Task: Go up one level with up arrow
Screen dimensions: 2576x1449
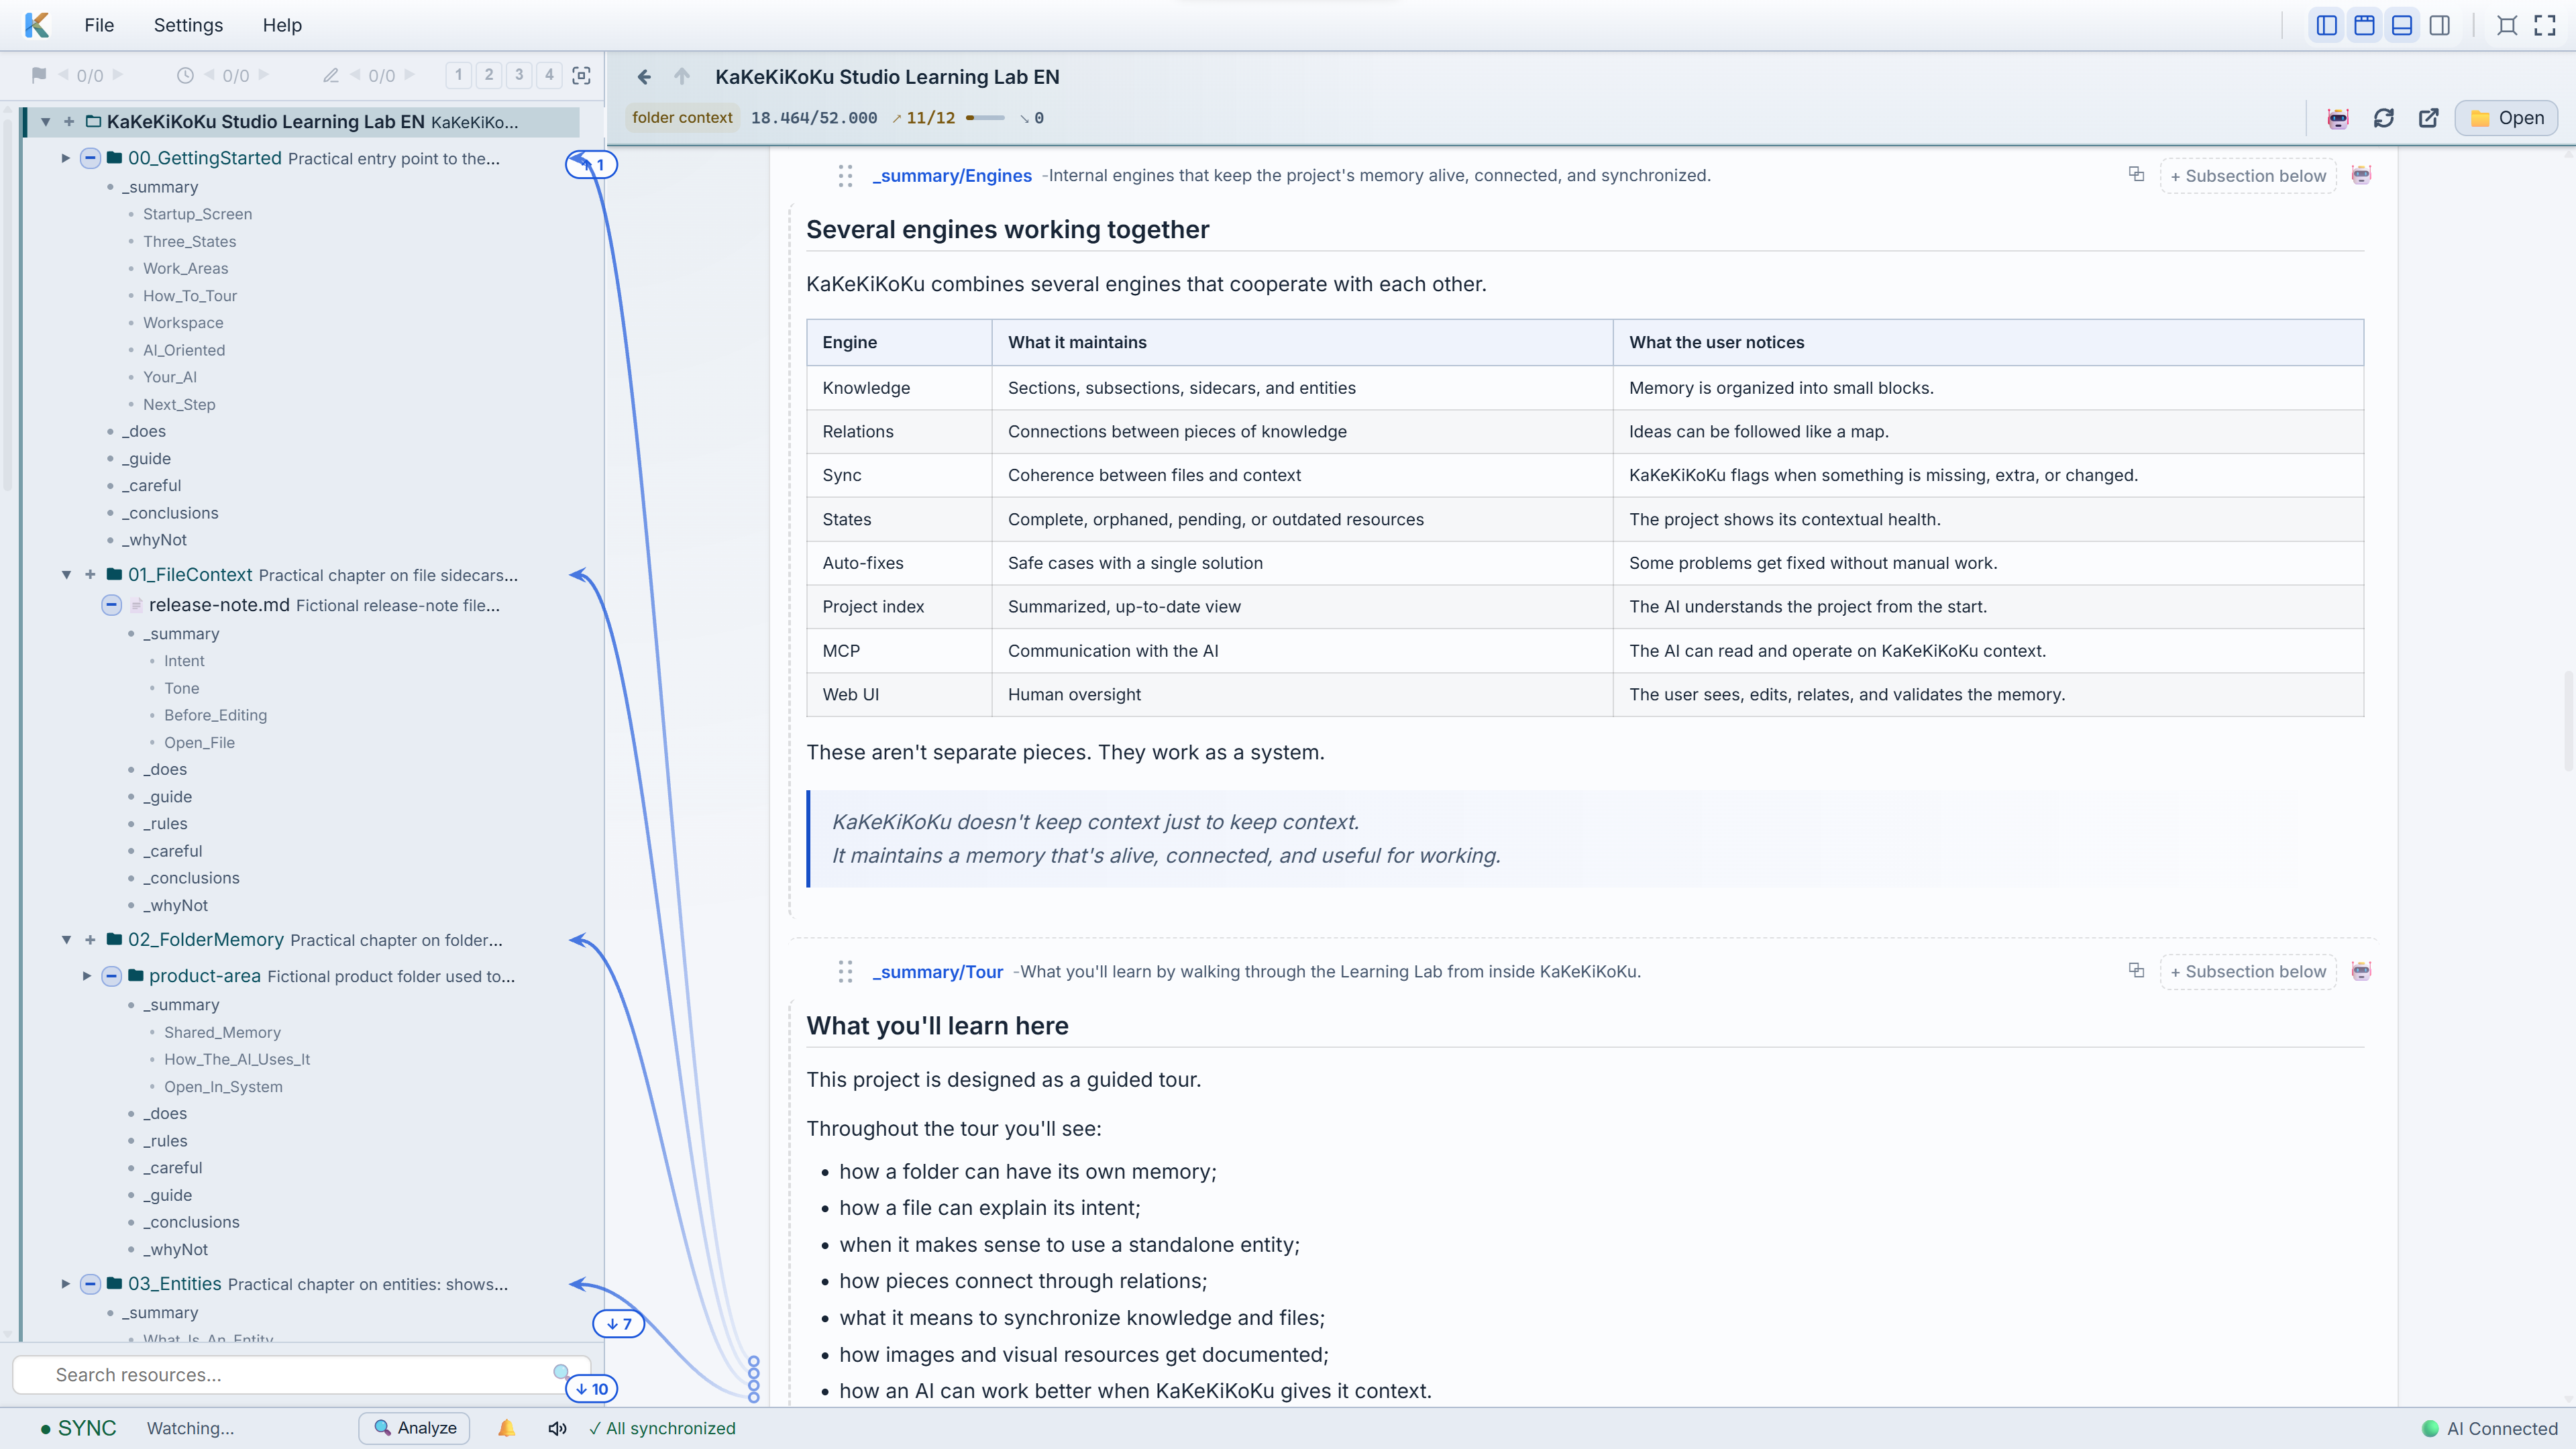Action: coord(682,77)
